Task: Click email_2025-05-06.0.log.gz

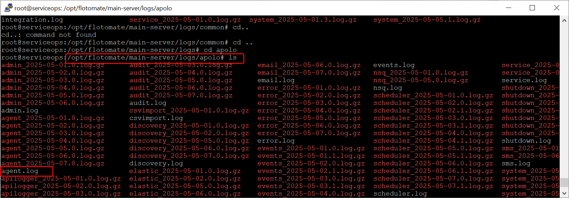Action: 309,65
